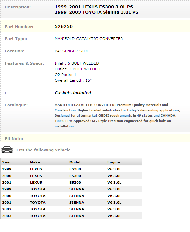The image size is (190, 232).
Task: Select the 2001 LEXUS ES300 row
Action: 71,182
